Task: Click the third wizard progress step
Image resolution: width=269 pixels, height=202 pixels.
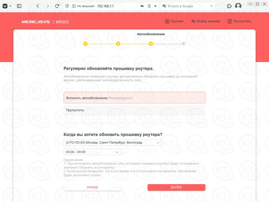Action: coord(151,44)
